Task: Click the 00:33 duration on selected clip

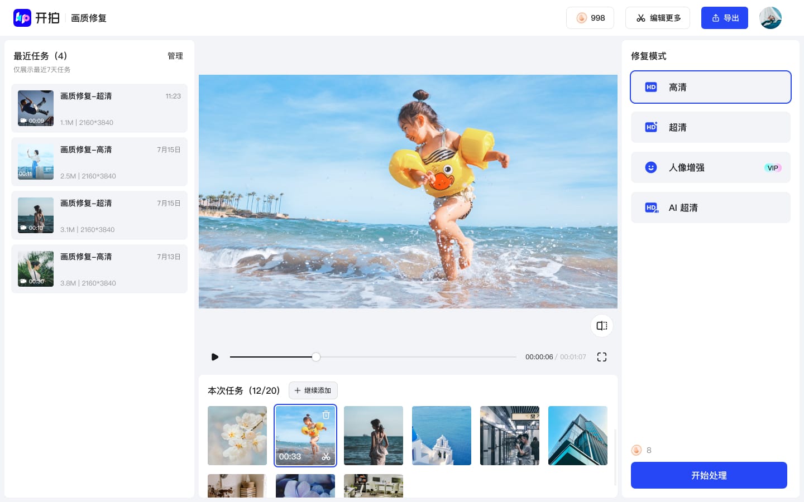Action: (290, 456)
